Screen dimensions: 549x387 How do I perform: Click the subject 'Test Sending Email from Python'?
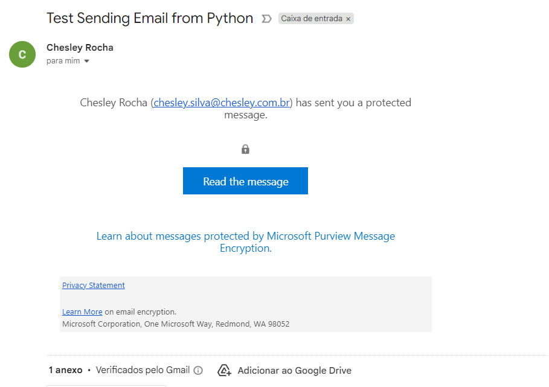[150, 18]
